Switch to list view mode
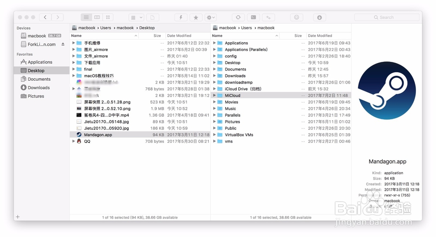 click(86, 17)
